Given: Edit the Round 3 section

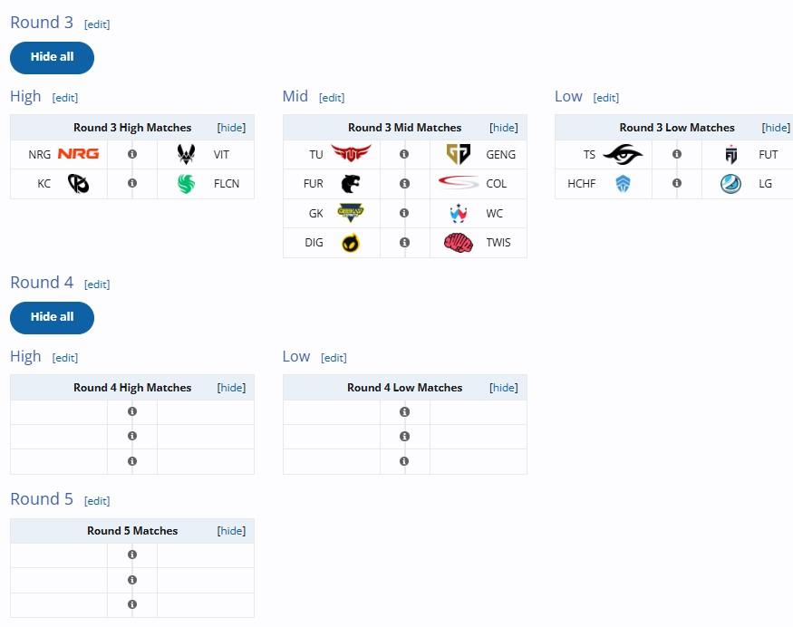Looking at the screenshot, I should (x=97, y=24).
